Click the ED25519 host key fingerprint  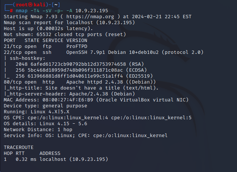click(75, 76)
